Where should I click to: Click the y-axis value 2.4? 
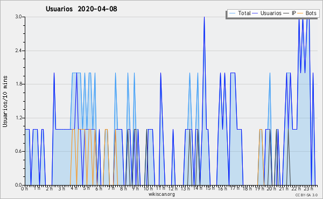pos(18,51)
